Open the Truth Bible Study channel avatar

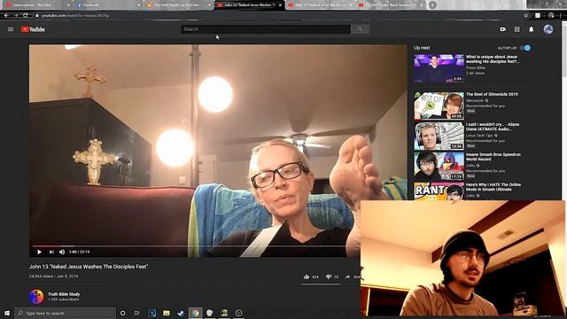36,297
